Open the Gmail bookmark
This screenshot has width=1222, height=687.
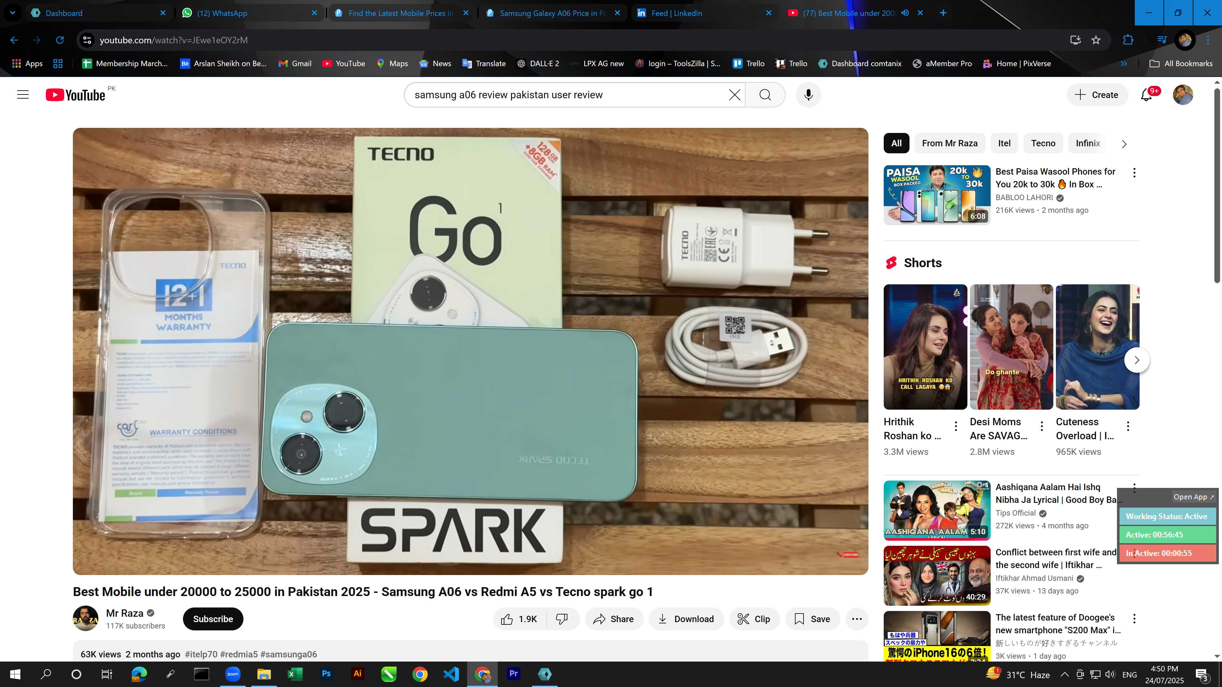point(295,64)
